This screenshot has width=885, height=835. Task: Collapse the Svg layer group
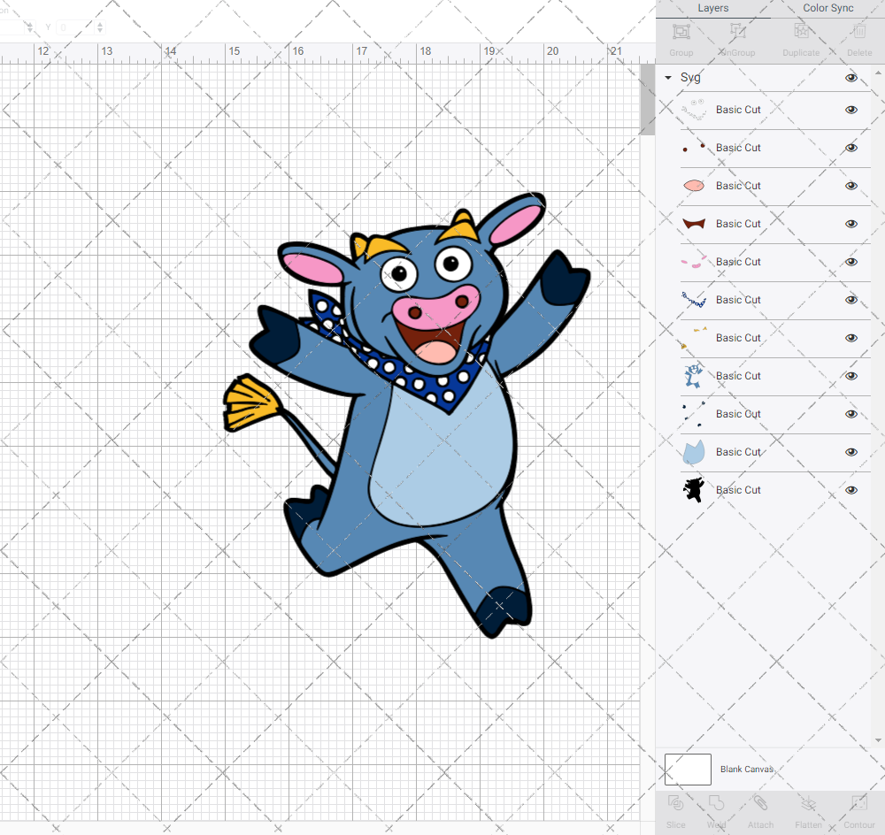coord(668,78)
